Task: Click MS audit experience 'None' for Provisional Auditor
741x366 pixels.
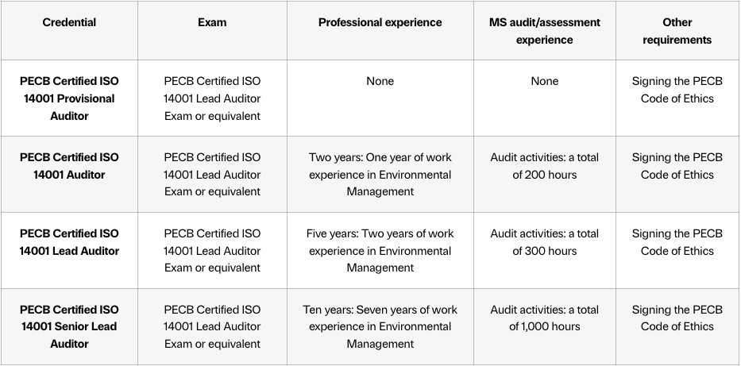Action: click(544, 81)
